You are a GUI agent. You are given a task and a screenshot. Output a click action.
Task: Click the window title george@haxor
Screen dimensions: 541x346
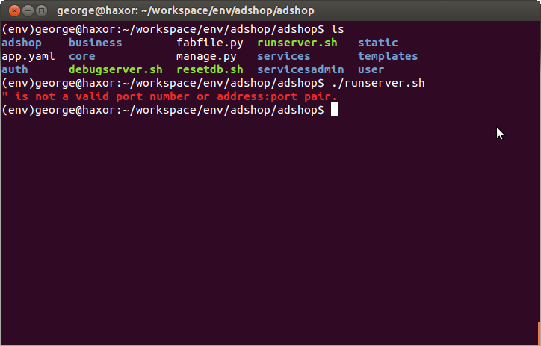click(x=185, y=11)
